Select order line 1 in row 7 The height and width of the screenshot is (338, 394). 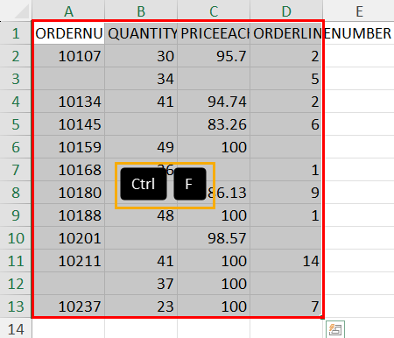(x=286, y=170)
